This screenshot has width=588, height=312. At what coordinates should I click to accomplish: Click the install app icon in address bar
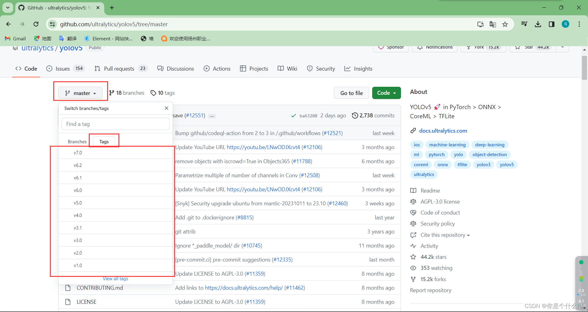[x=480, y=24]
